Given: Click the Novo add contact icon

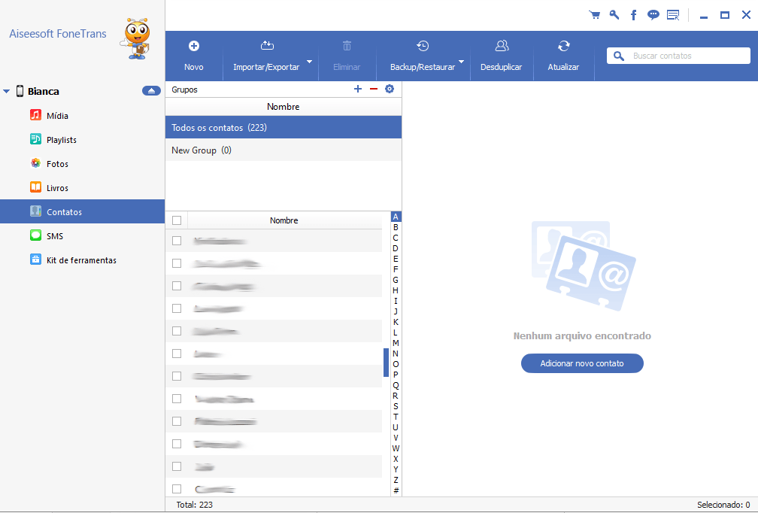Looking at the screenshot, I should 193,47.
